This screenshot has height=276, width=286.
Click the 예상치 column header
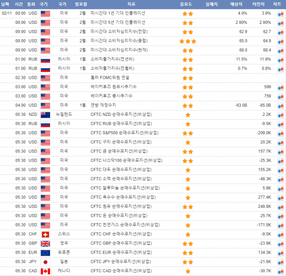pos(236,4)
